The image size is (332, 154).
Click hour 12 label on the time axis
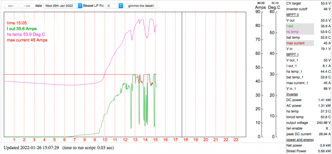tap(125, 140)
